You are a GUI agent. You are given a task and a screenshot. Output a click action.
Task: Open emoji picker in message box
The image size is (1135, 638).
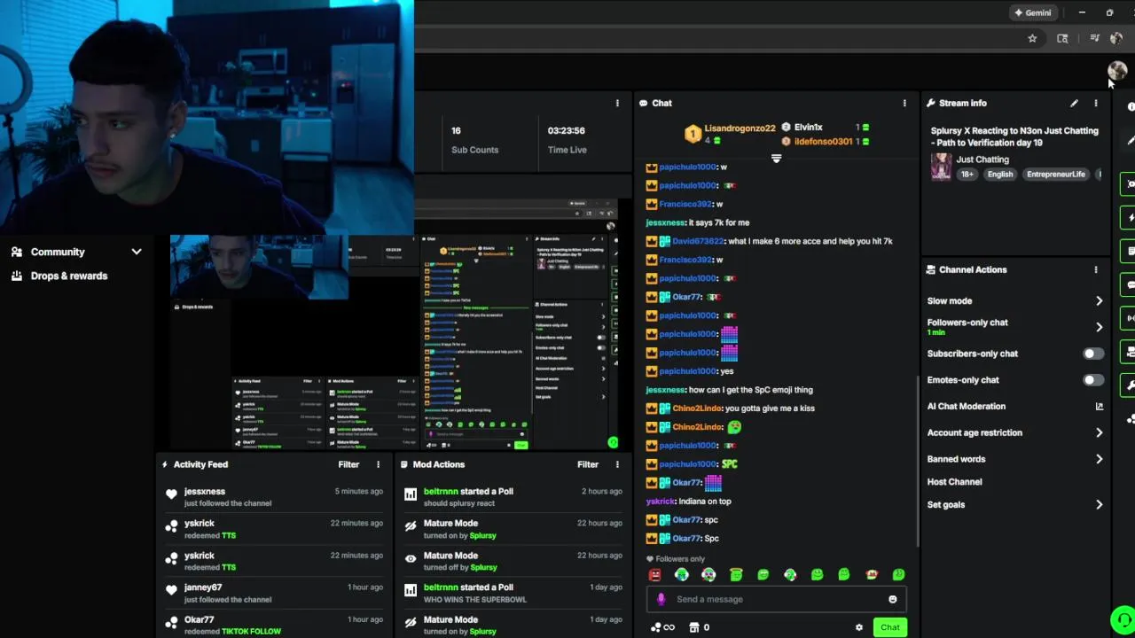pos(893,600)
